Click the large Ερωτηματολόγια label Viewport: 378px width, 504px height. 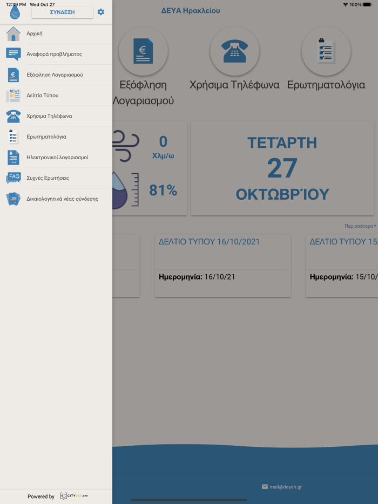coord(326,85)
